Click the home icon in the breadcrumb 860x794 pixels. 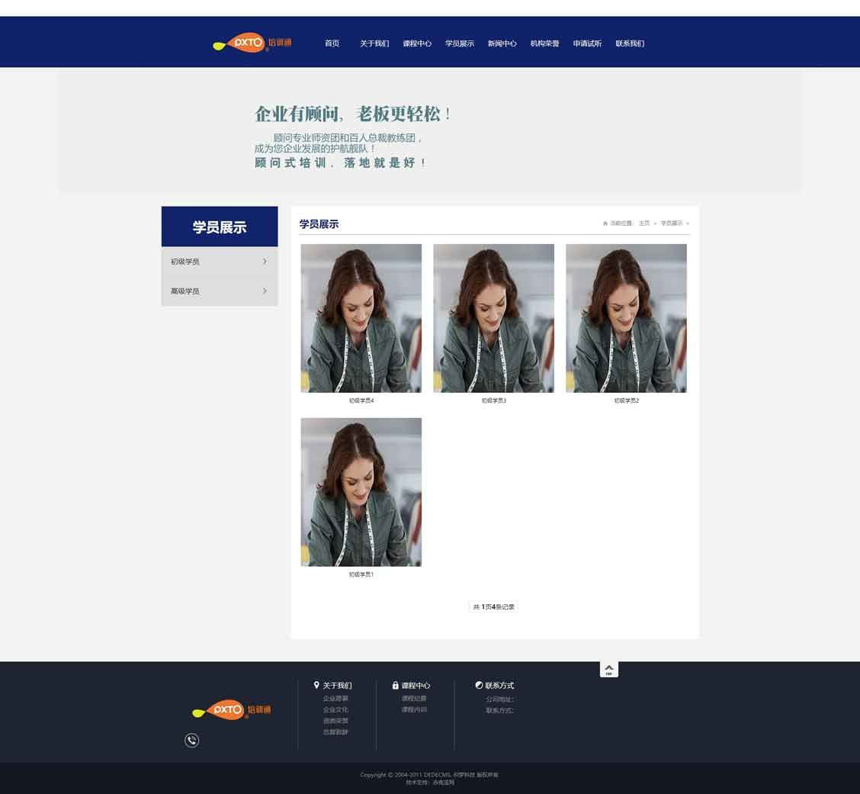click(x=605, y=223)
